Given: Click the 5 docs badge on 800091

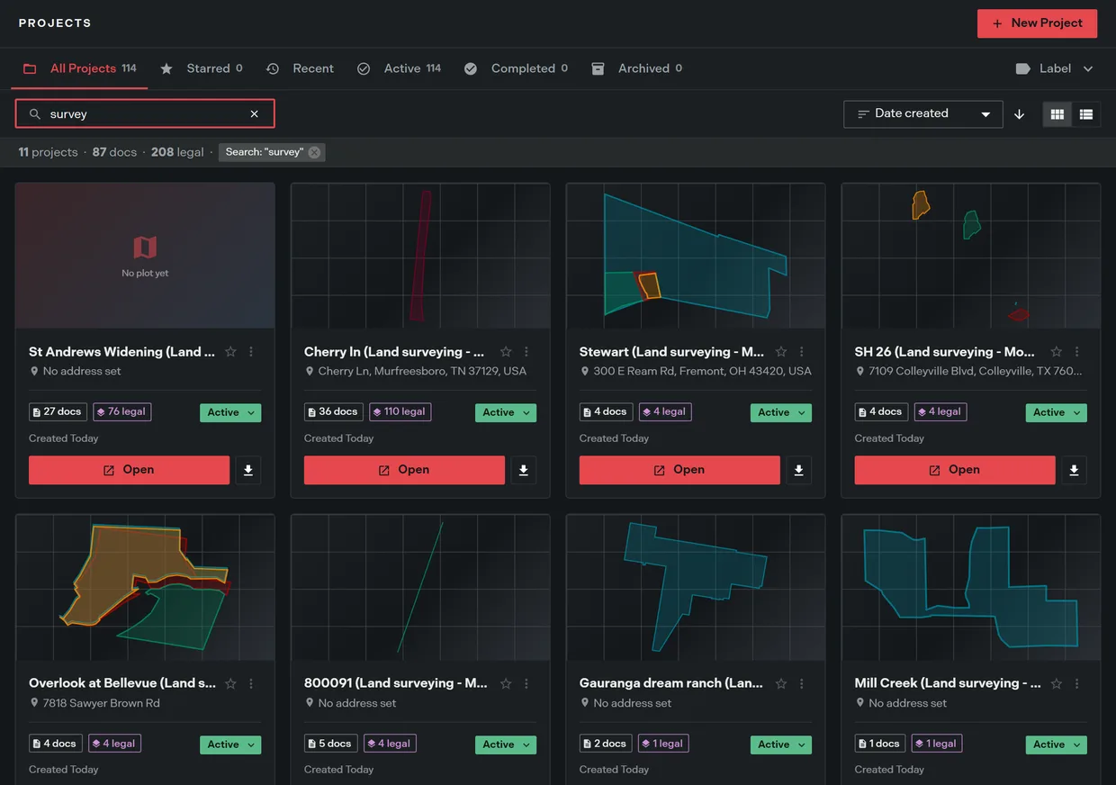Looking at the screenshot, I should (x=329, y=744).
